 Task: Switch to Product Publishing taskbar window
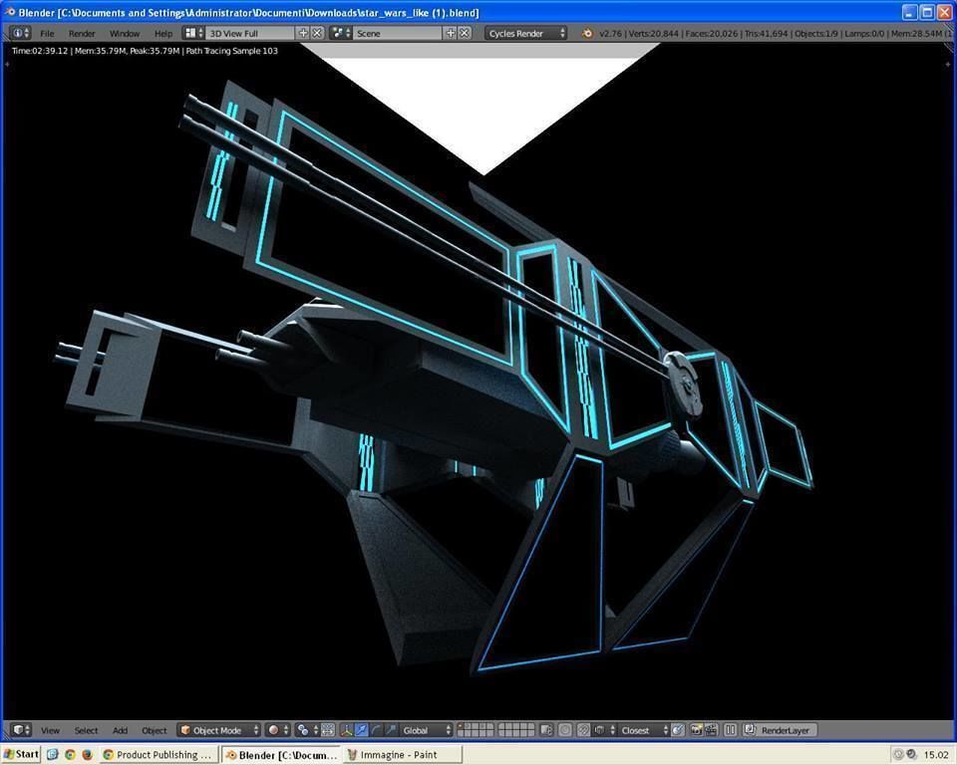tap(159, 755)
